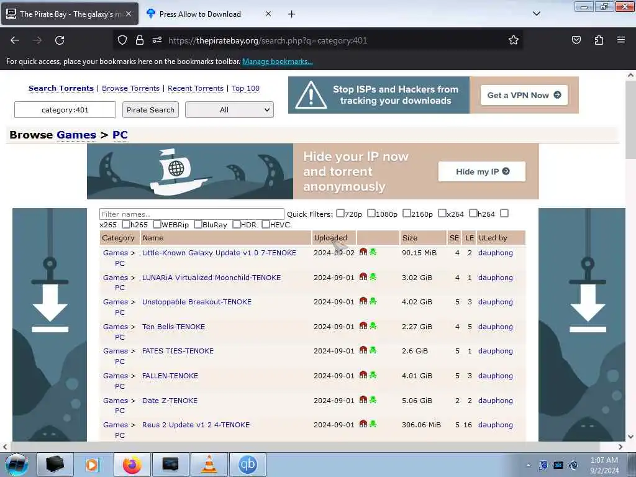The image size is (636, 477).
Task: Enable the x264 quick filter
Action: (x=442, y=213)
